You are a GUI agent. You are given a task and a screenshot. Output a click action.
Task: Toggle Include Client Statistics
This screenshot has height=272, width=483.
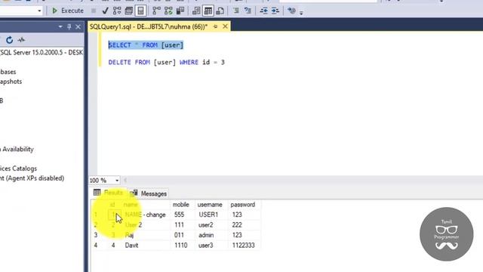point(180,11)
